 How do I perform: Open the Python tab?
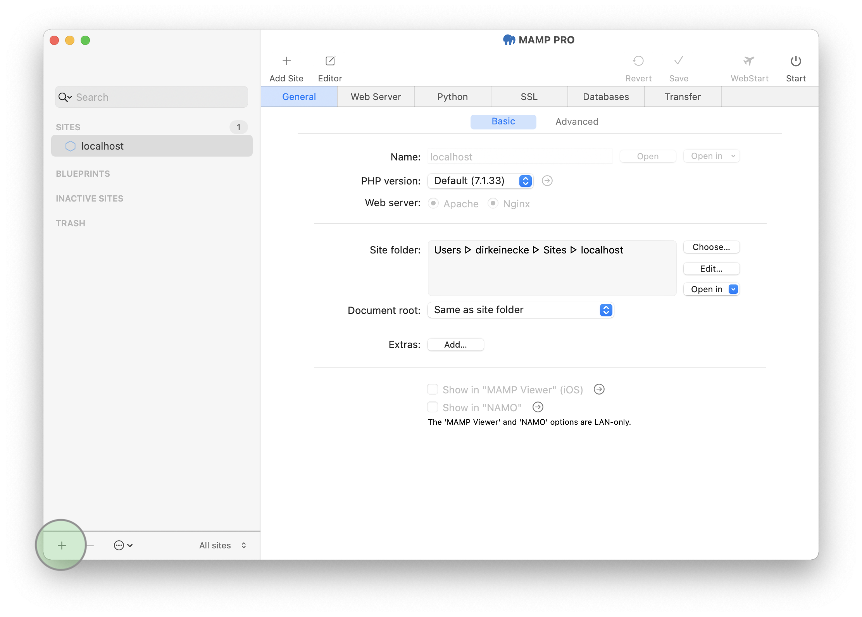pos(452,97)
